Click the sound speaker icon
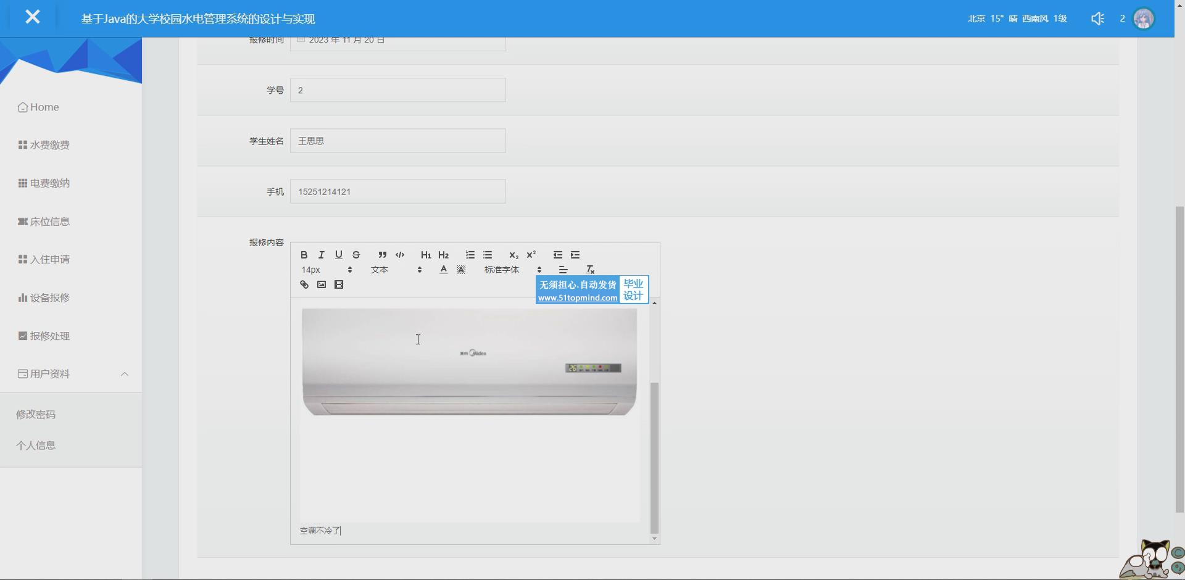1185x580 pixels. [x=1097, y=19]
